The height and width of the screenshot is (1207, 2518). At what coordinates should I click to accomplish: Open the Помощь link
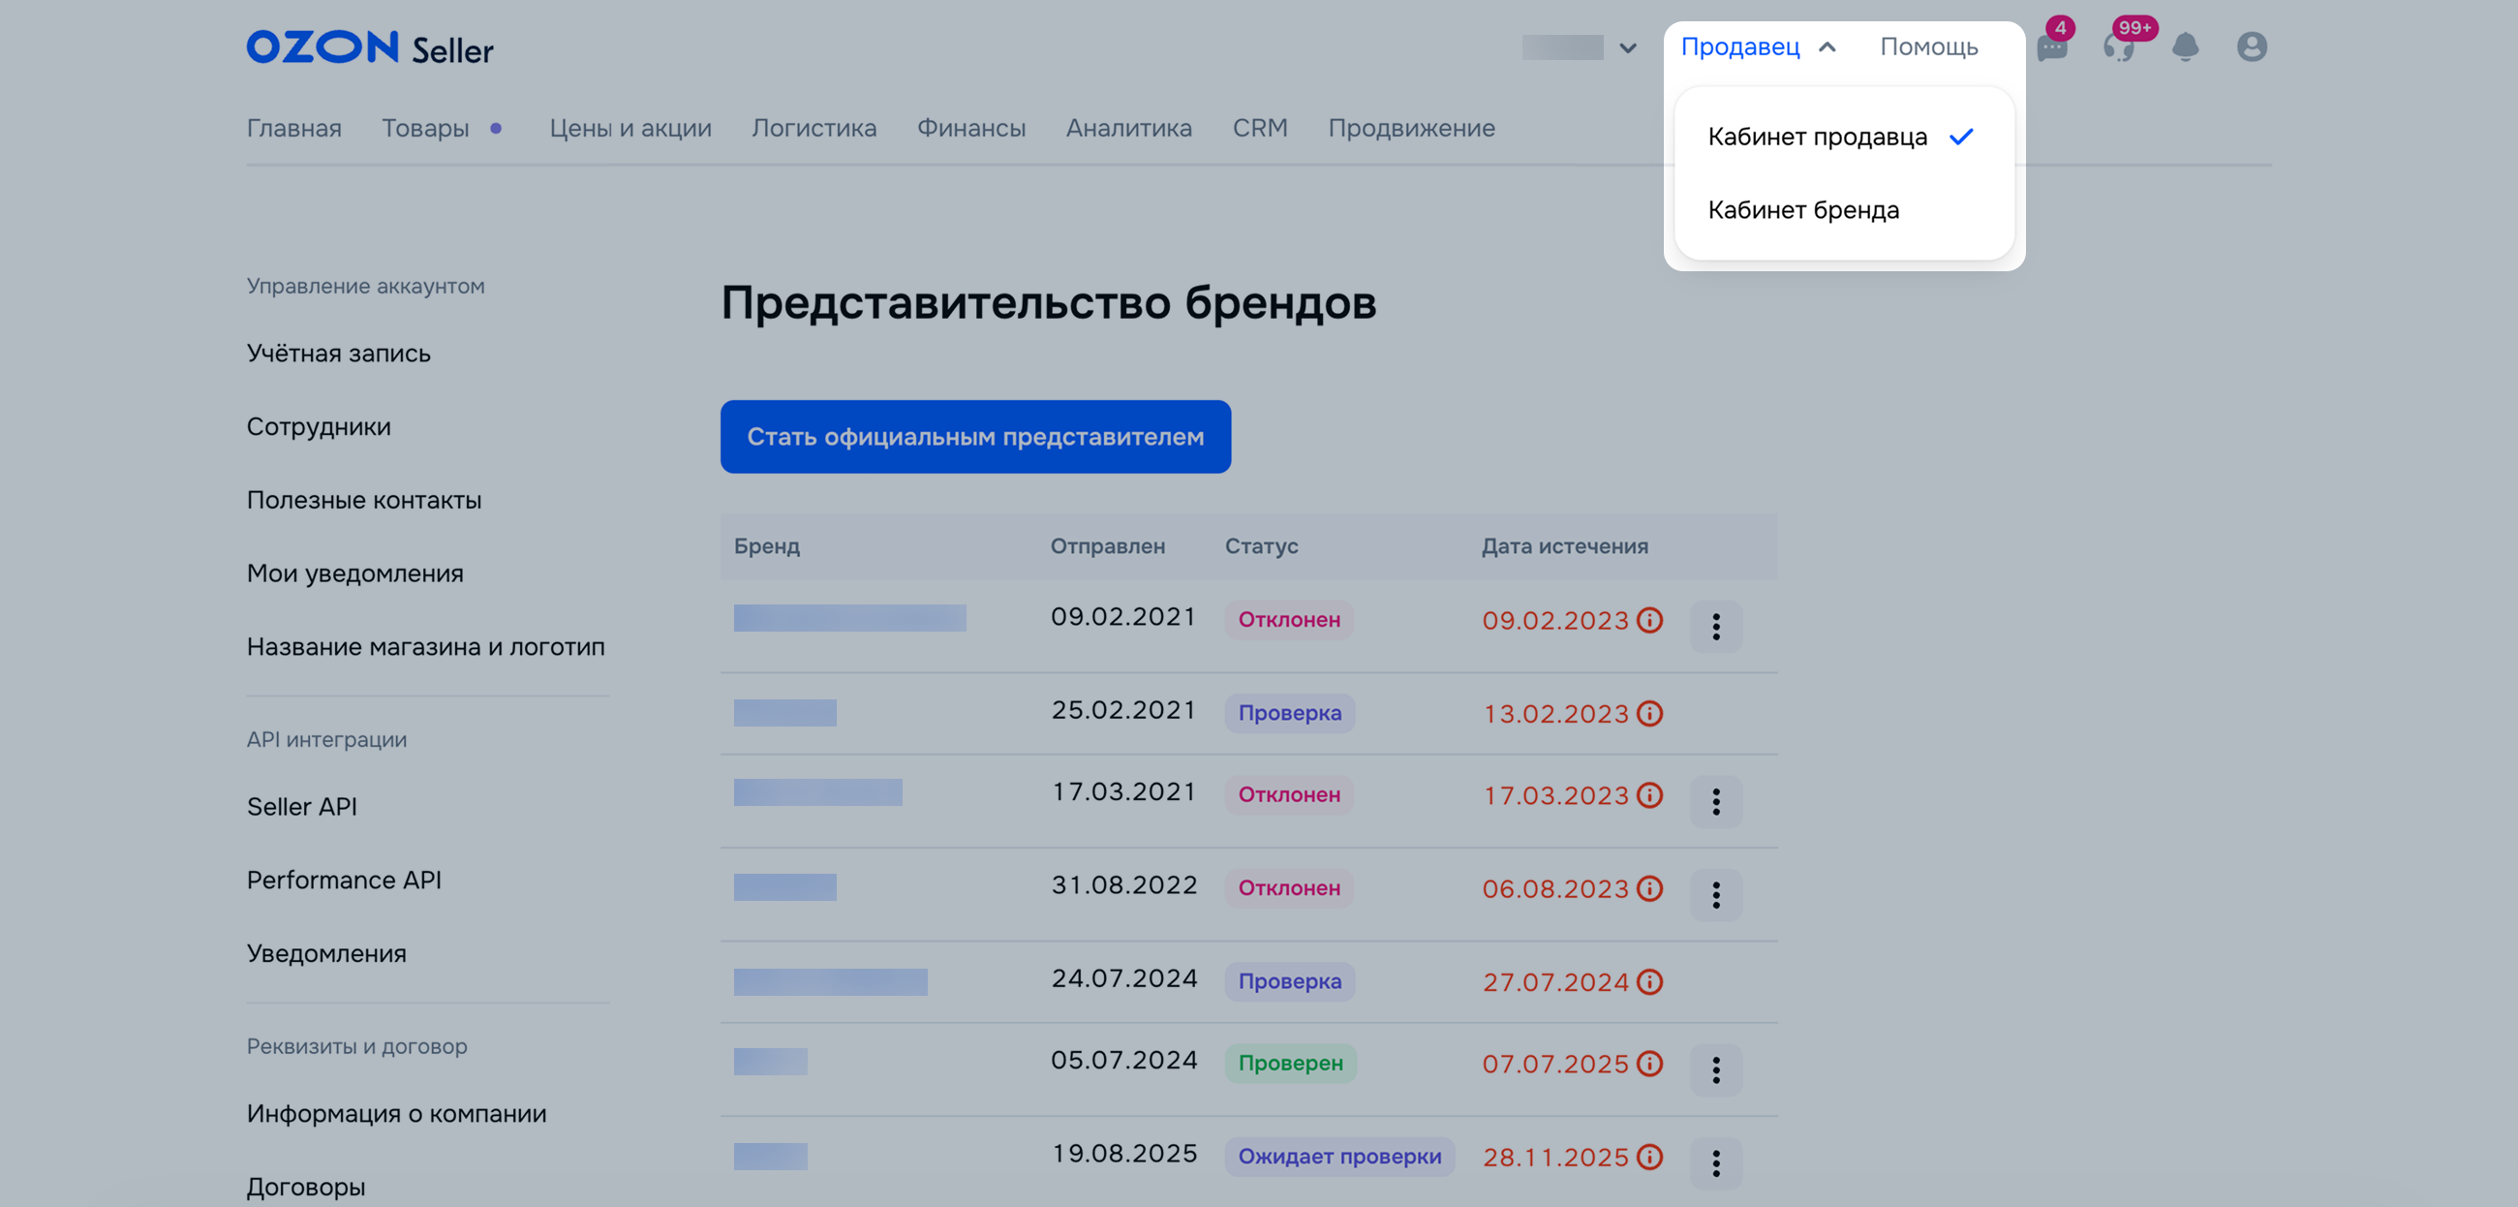1928,46
